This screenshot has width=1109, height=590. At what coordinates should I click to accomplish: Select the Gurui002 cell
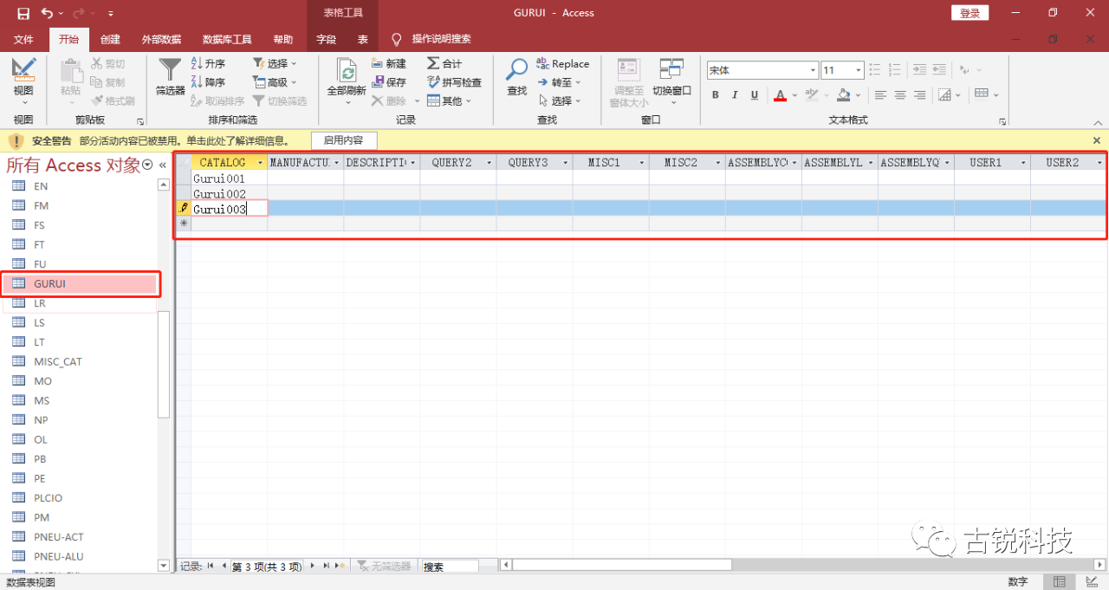229,193
